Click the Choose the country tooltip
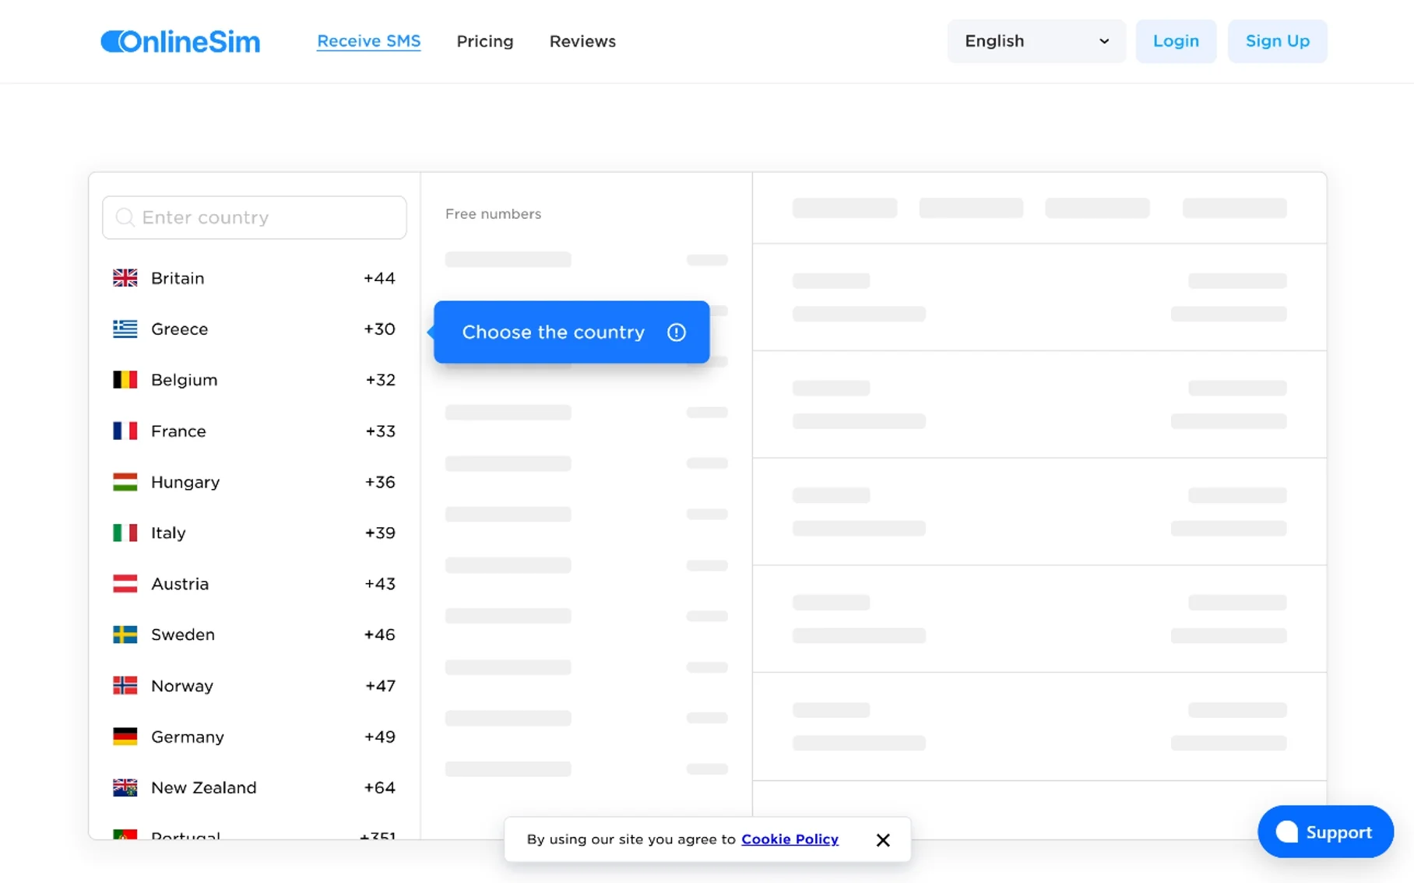 [572, 332]
